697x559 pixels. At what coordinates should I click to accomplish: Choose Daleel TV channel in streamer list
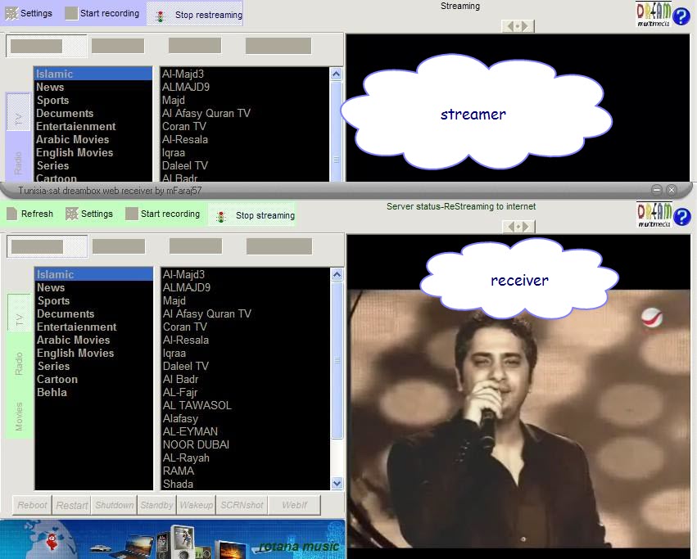pyautogui.click(x=245, y=166)
